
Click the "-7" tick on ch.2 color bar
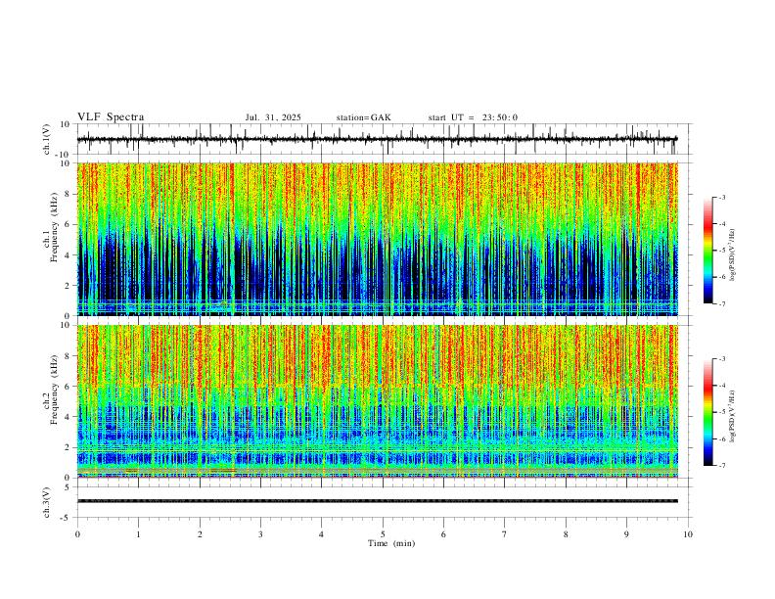click(722, 466)
